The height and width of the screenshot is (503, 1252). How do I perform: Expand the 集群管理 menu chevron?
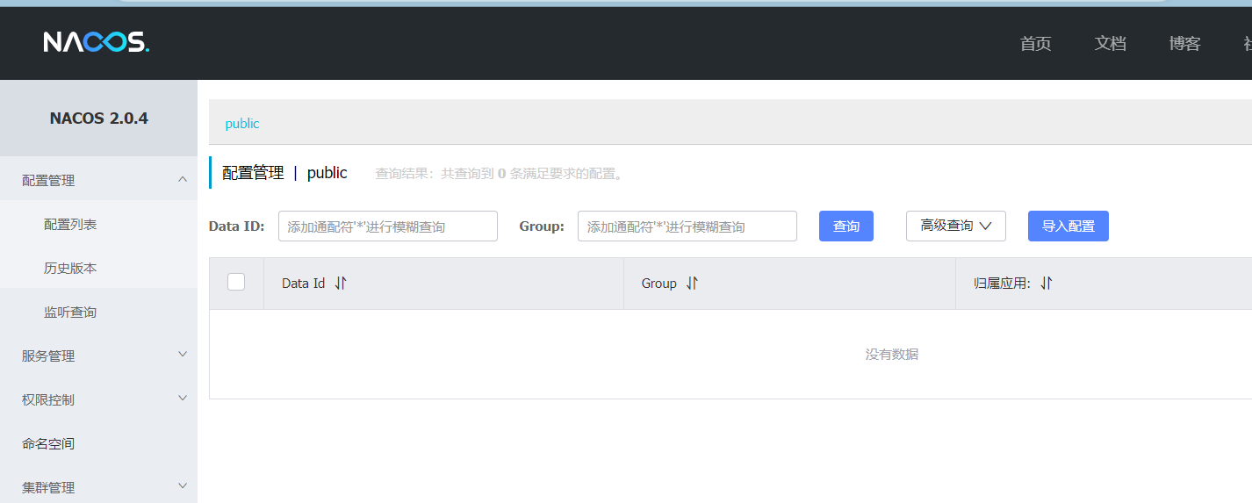(x=183, y=486)
